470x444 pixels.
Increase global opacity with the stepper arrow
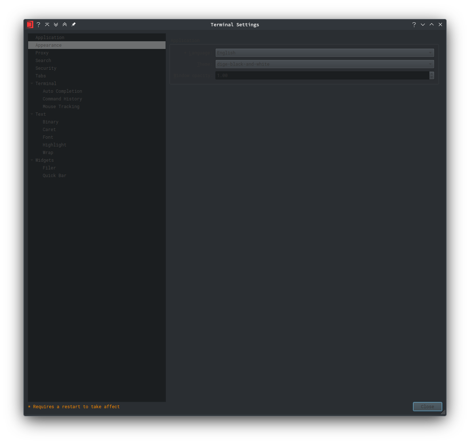(432, 74)
